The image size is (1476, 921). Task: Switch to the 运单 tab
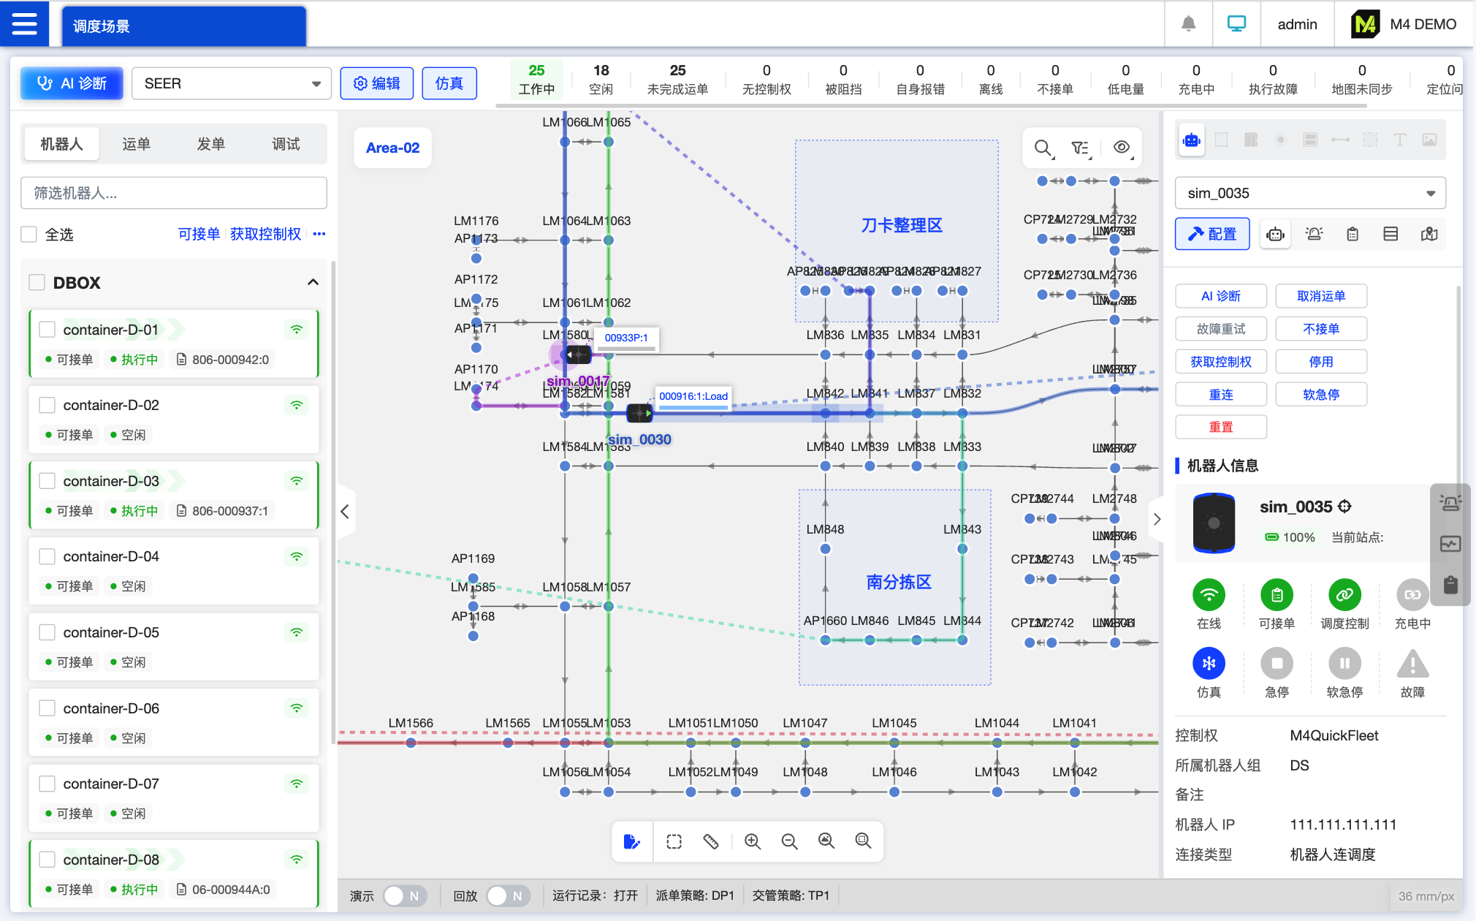[136, 144]
